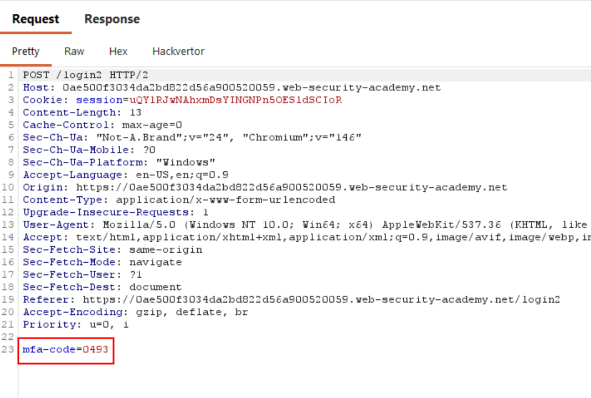This screenshot has width=591, height=398.
Task: Click the mfa-code parameter name
Action: coord(49,349)
